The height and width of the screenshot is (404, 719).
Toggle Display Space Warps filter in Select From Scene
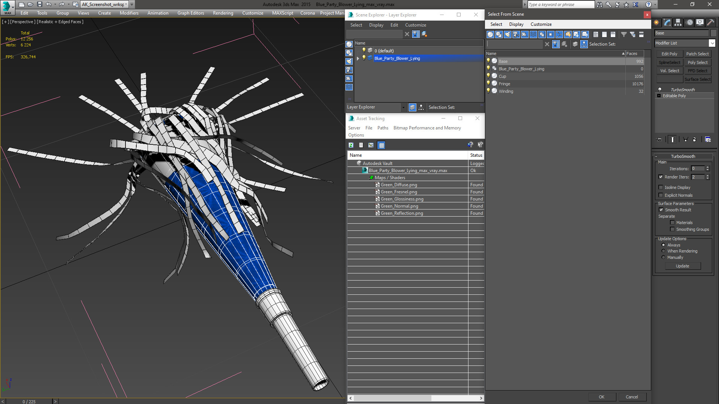pos(533,34)
